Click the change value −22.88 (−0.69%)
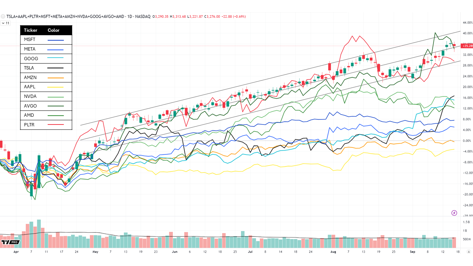This screenshot has width=473, height=266. (234, 16)
